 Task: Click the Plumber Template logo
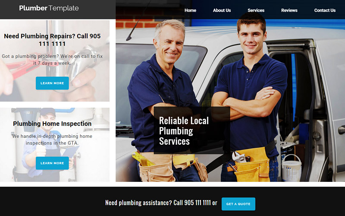click(x=49, y=8)
